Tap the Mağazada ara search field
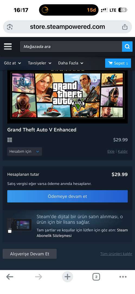The width and height of the screenshot is (135, 294). pyautogui.click(x=71, y=47)
